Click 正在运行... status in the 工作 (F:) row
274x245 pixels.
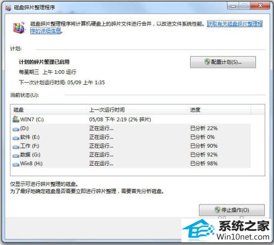point(101,146)
